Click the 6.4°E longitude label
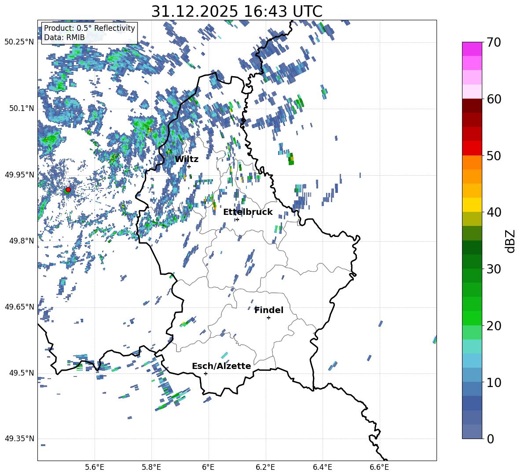Viewport: 521px width, 476px height. (x=323, y=467)
